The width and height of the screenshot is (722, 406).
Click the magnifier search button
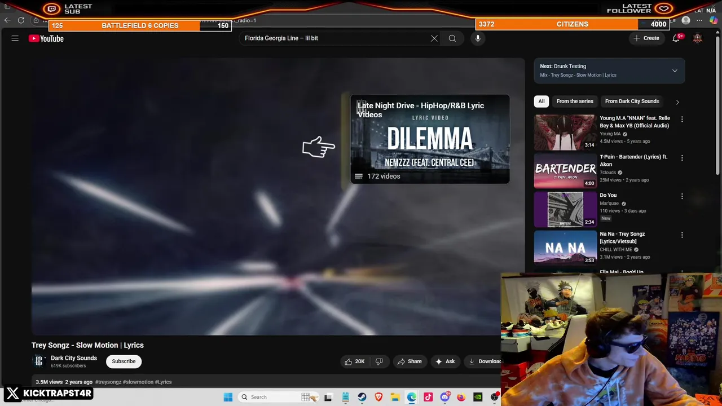point(452,38)
